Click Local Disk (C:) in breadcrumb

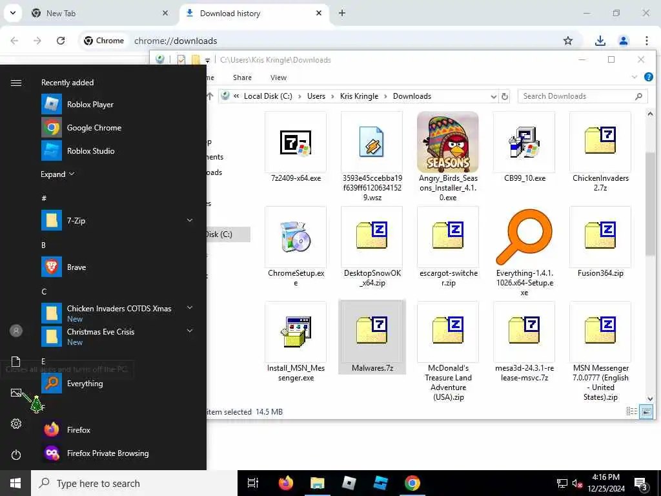point(268,96)
